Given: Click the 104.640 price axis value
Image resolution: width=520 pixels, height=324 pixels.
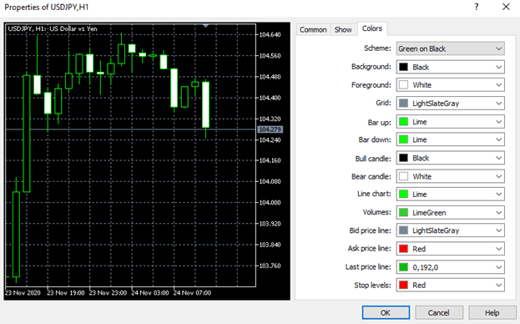Looking at the screenshot, I should pos(270,34).
